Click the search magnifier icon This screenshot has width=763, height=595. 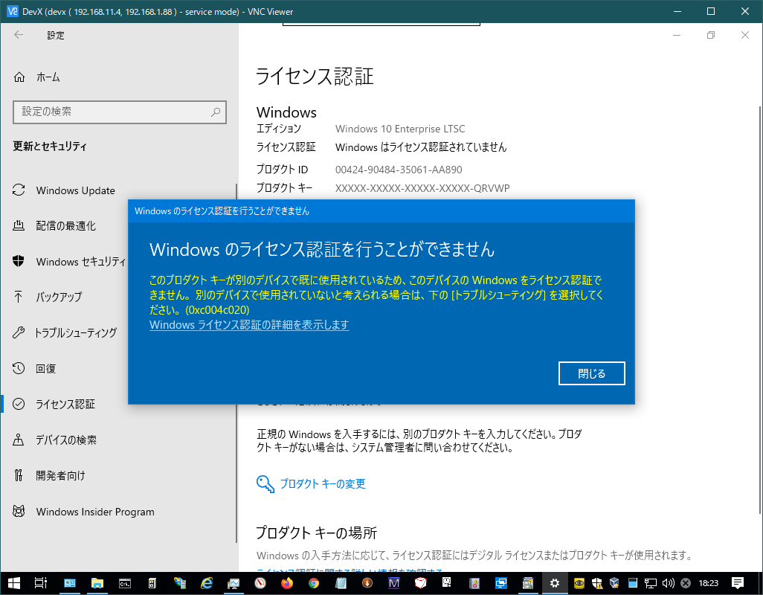point(216,112)
